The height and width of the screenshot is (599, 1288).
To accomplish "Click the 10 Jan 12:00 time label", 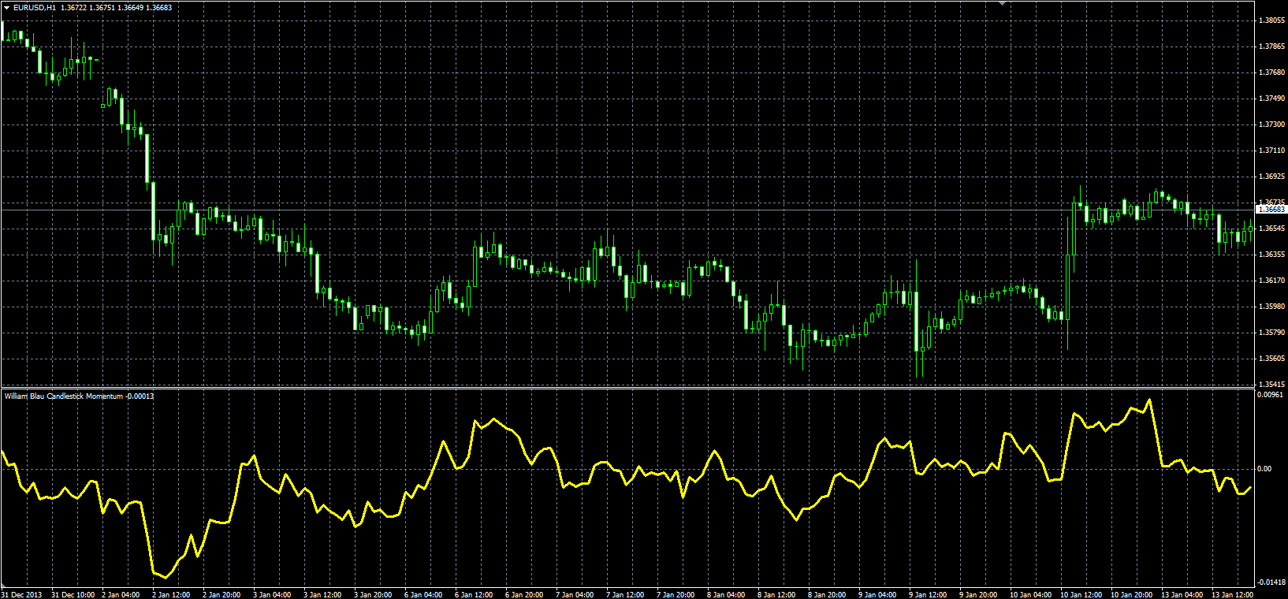I will tap(1081, 595).
